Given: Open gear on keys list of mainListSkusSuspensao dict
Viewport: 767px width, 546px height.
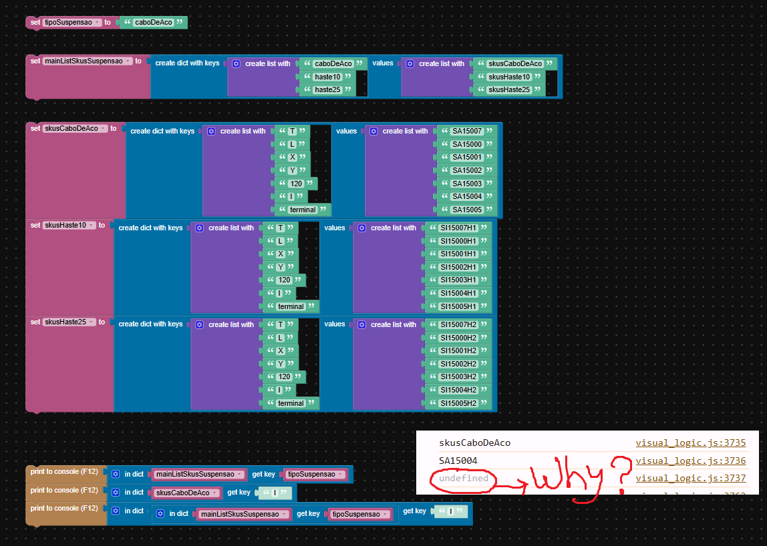Looking at the screenshot, I should point(237,64).
